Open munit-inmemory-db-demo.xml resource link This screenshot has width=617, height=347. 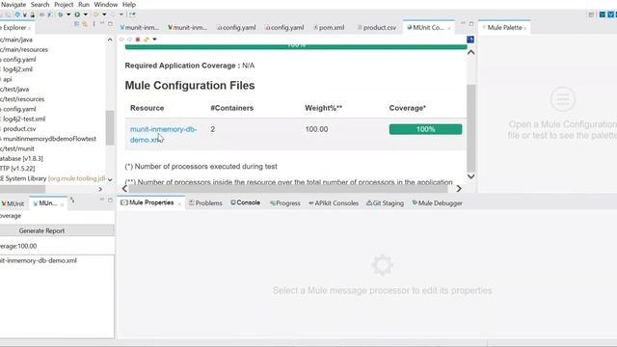163,135
